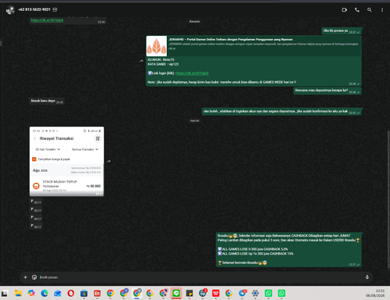Screen dimensions: 390x300
Task: Select the 'oke boleh, silahkan di loginkan' message
Action: click(282, 112)
